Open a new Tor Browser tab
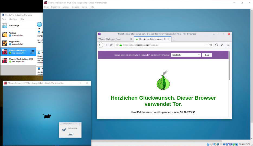The width and height of the screenshot is (253, 146). pyautogui.click(x=174, y=39)
